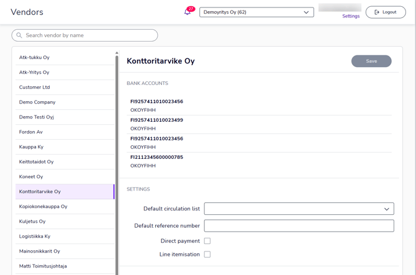Select bank account ending in 0785
This screenshot has width=416, height=275.
[x=156, y=161]
